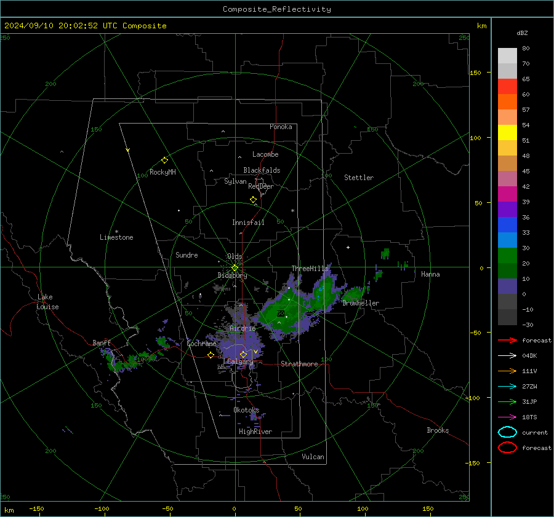Click the Olds town label
The width and height of the screenshot is (554, 517).
235,256
